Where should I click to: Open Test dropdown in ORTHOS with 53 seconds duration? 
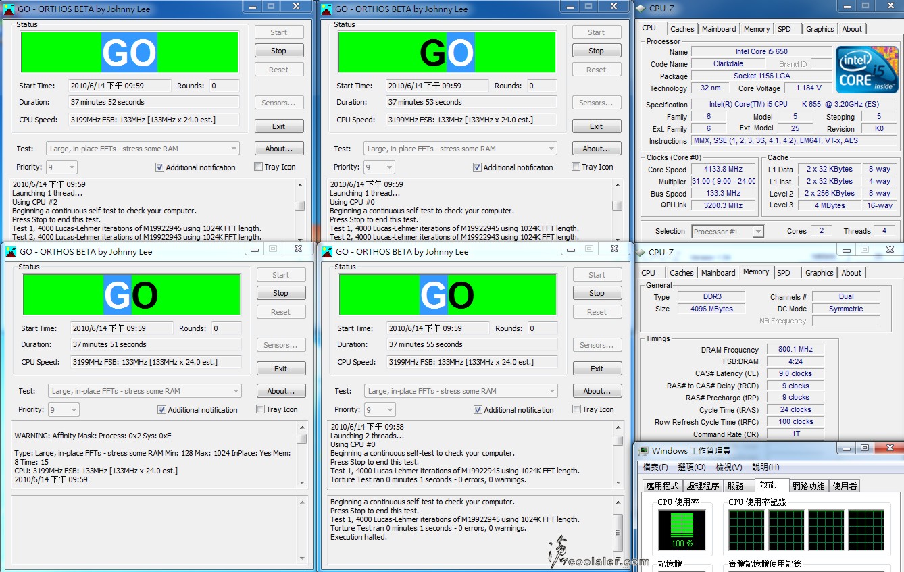click(x=460, y=149)
